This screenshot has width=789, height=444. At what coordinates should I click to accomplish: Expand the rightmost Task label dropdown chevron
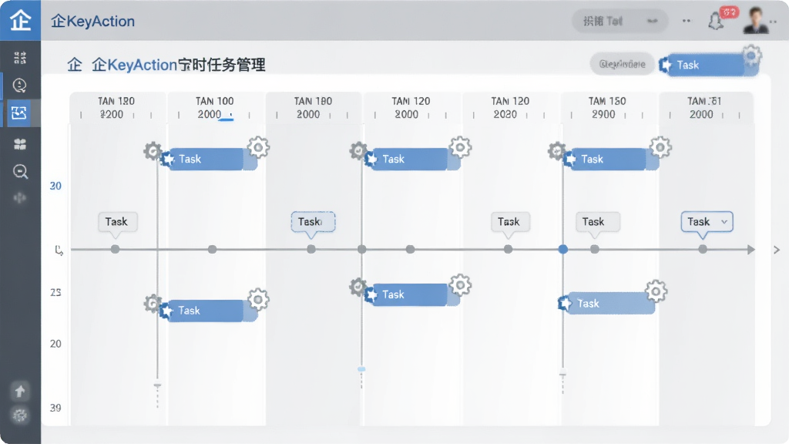724,221
